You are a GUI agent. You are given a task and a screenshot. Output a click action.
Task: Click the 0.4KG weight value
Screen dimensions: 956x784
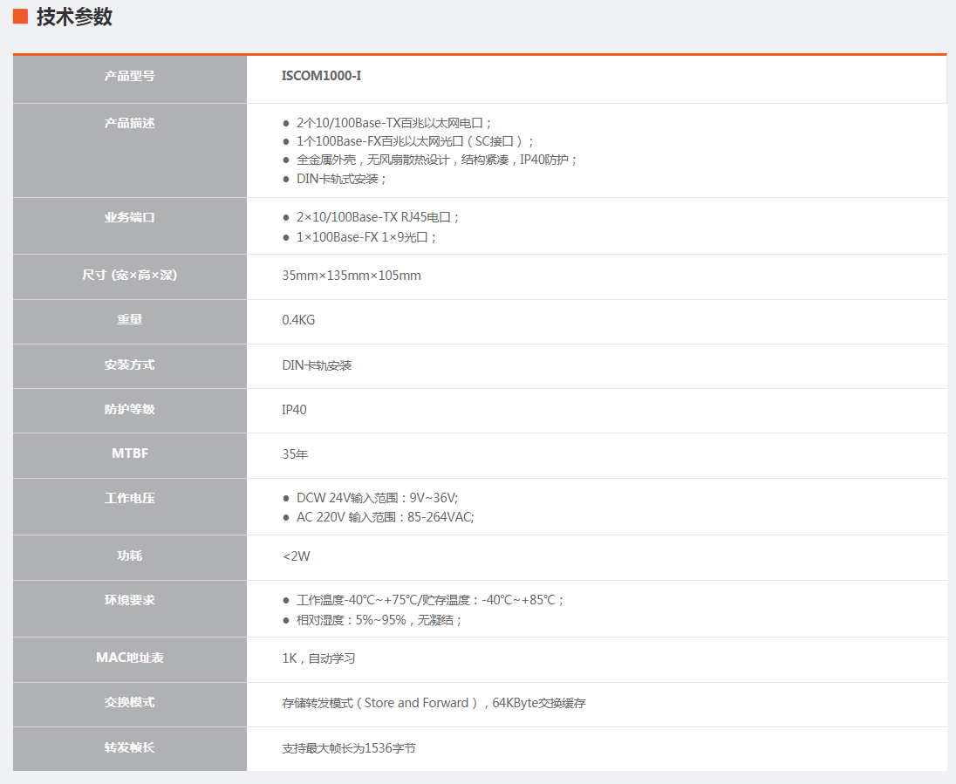[298, 320]
